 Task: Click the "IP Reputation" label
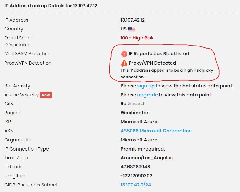point(17,45)
